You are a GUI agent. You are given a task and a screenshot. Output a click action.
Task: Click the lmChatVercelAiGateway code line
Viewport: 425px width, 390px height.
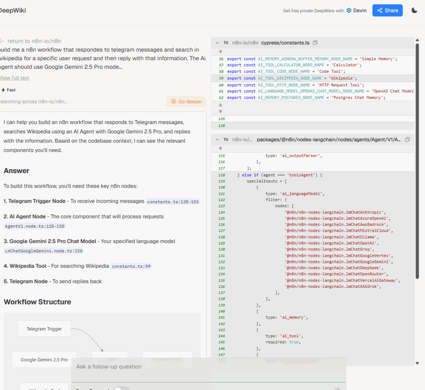pyautogui.click(x=313, y=280)
